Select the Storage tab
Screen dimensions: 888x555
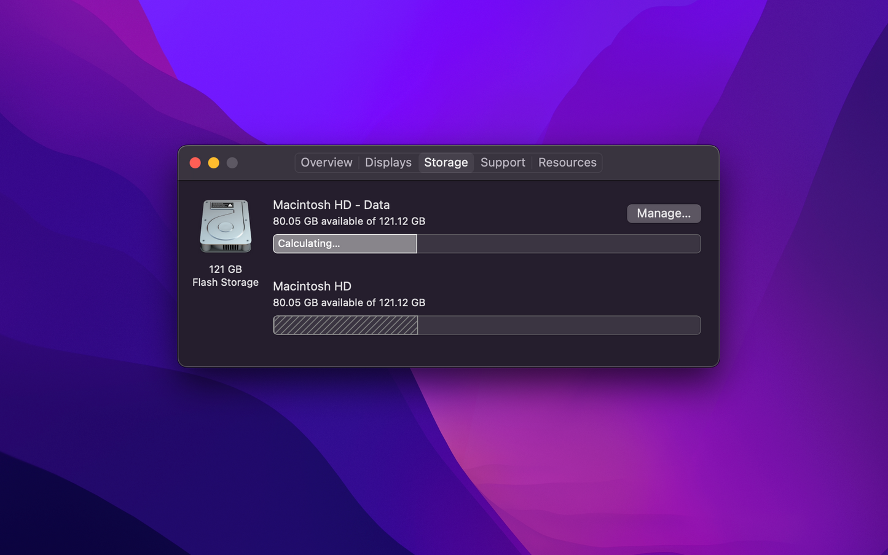coord(446,163)
